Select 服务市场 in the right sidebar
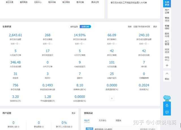181x130 pixels. pos(167,35)
